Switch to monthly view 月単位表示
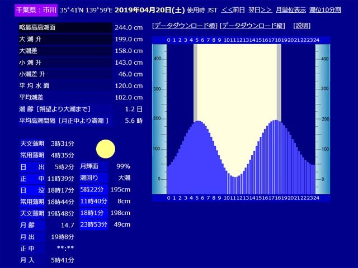 291,10
